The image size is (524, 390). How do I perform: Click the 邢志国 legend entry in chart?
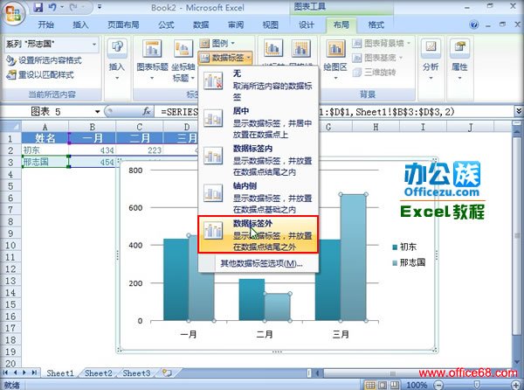click(409, 262)
